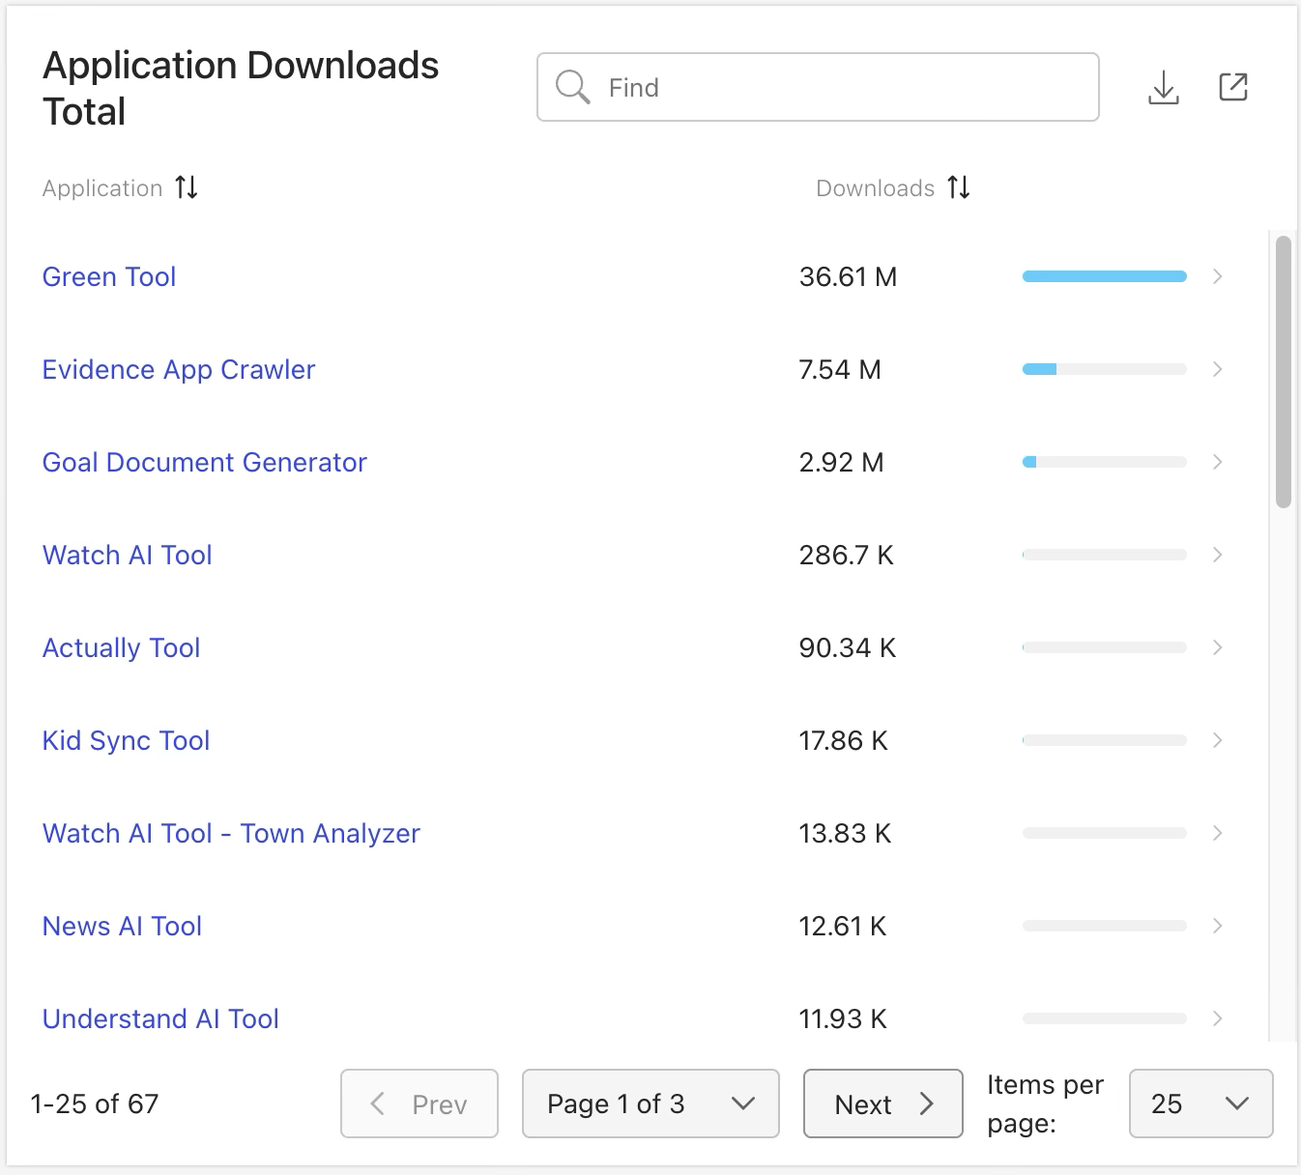Open the Understand AI Tool link
Viewport: 1301px width, 1175px height.
pos(161,1019)
